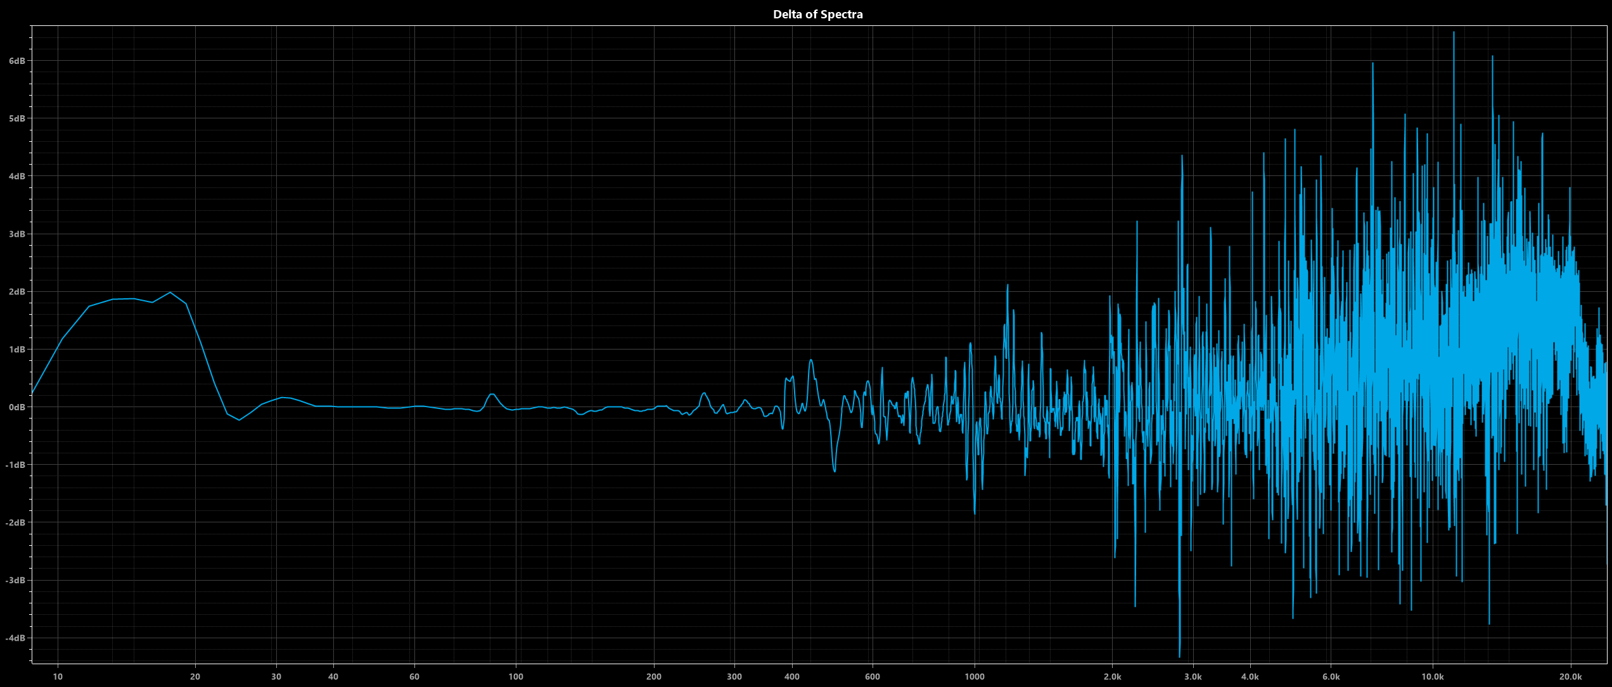Click the 200 frequency axis label
The width and height of the screenshot is (1612, 687).
tap(654, 676)
